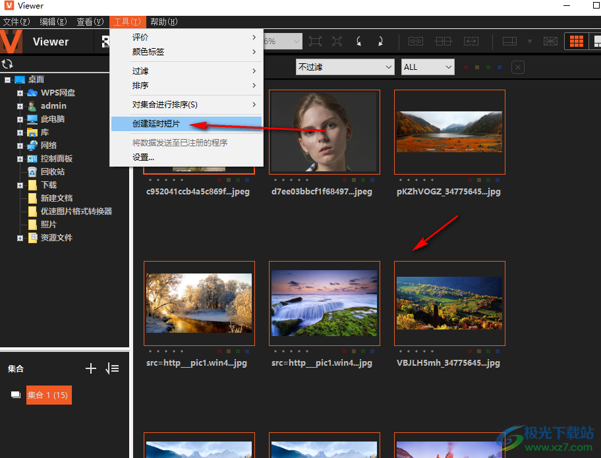Click the crossed-box icon beside thumbnail view
The width and height of the screenshot is (601, 458).
pos(550,41)
